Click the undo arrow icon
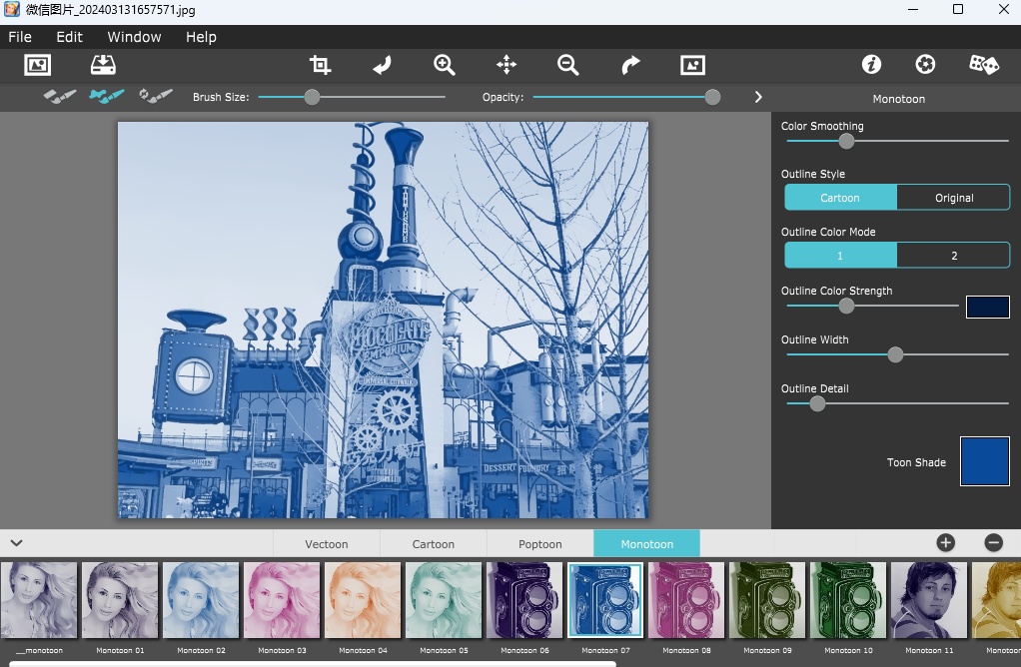This screenshot has width=1021, height=667. 383,65
